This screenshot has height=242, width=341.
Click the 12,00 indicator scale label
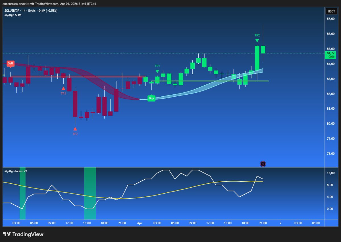click(x=331, y=173)
